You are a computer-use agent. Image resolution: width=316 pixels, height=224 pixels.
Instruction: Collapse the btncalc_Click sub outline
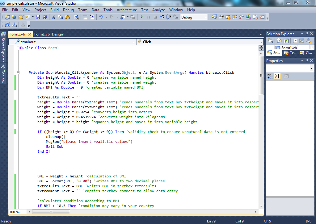click(x=18, y=73)
